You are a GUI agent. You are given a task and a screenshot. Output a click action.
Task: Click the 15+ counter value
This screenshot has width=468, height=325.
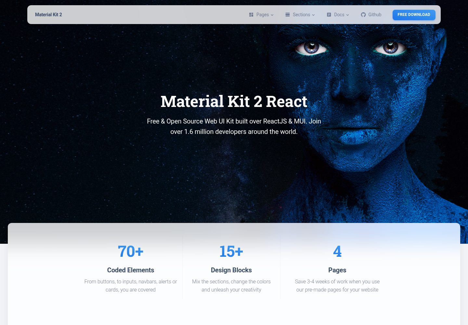231,251
